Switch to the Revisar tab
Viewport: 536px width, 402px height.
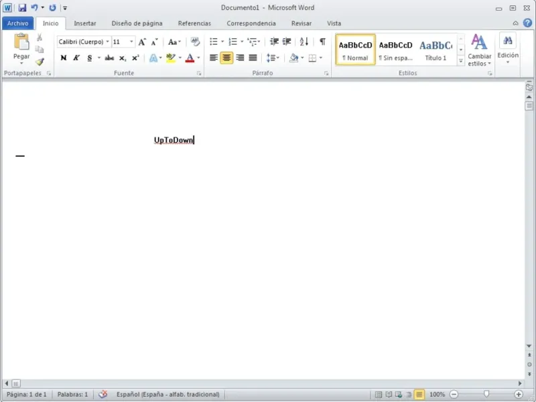pos(301,23)
